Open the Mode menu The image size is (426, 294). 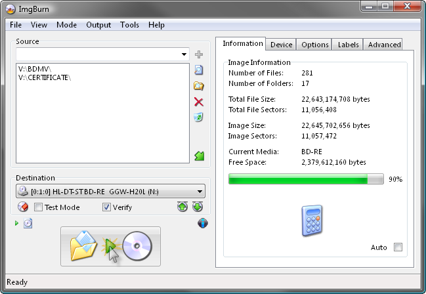[66, 25]
